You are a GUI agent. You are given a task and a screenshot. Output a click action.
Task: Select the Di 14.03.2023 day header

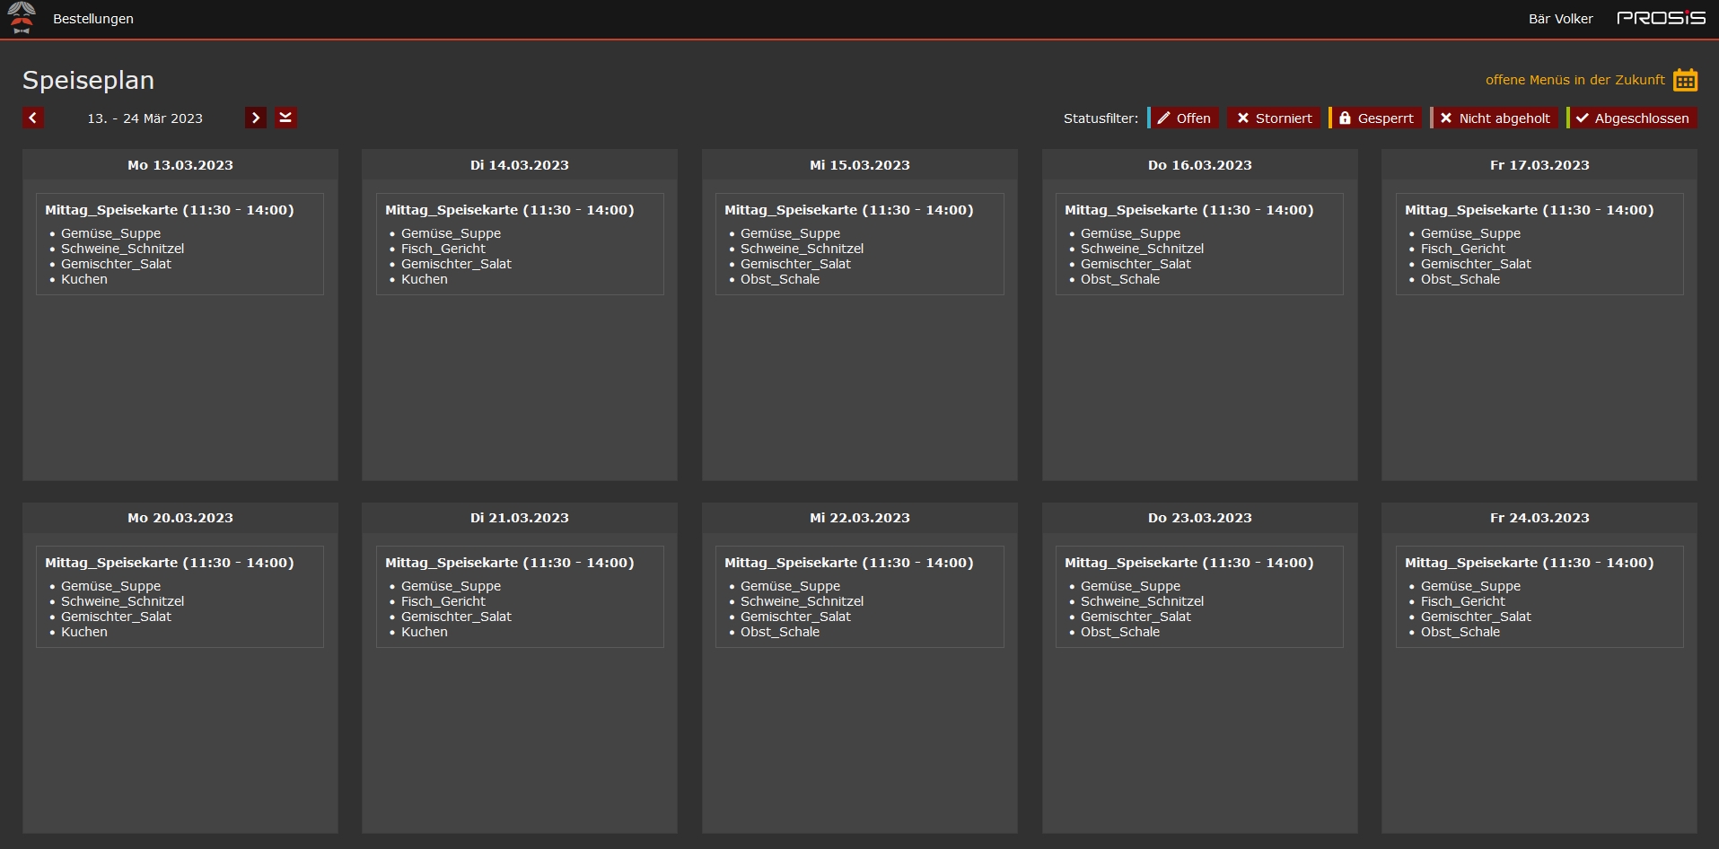click(520, 165)
